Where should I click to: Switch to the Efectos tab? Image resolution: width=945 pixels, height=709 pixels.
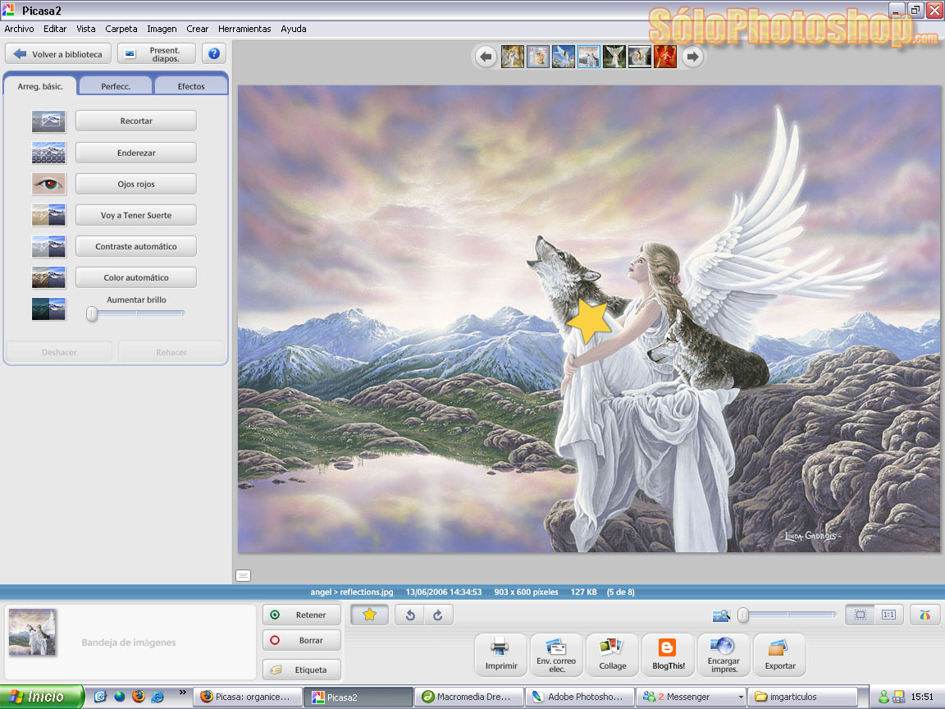pos(191,86)
